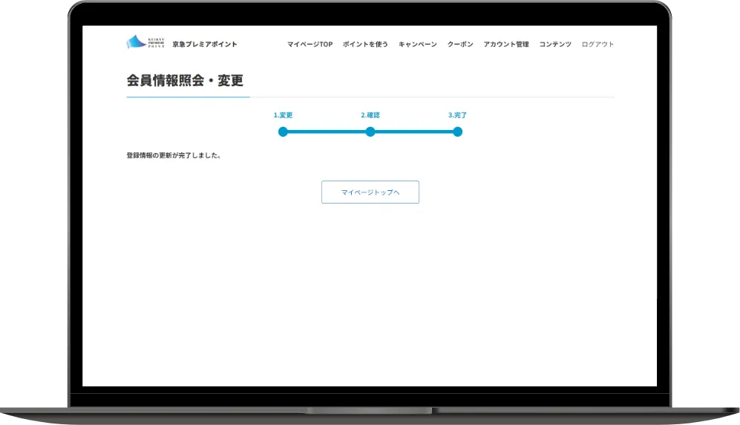This screenshot has height=425, width=740.
Task: Click the 2.確認 step label
Action: click(370, 114)
